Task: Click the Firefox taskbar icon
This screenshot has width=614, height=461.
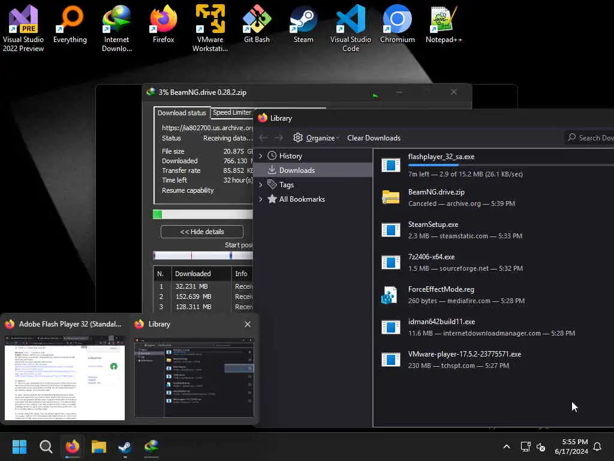Action: coord(73,447)
